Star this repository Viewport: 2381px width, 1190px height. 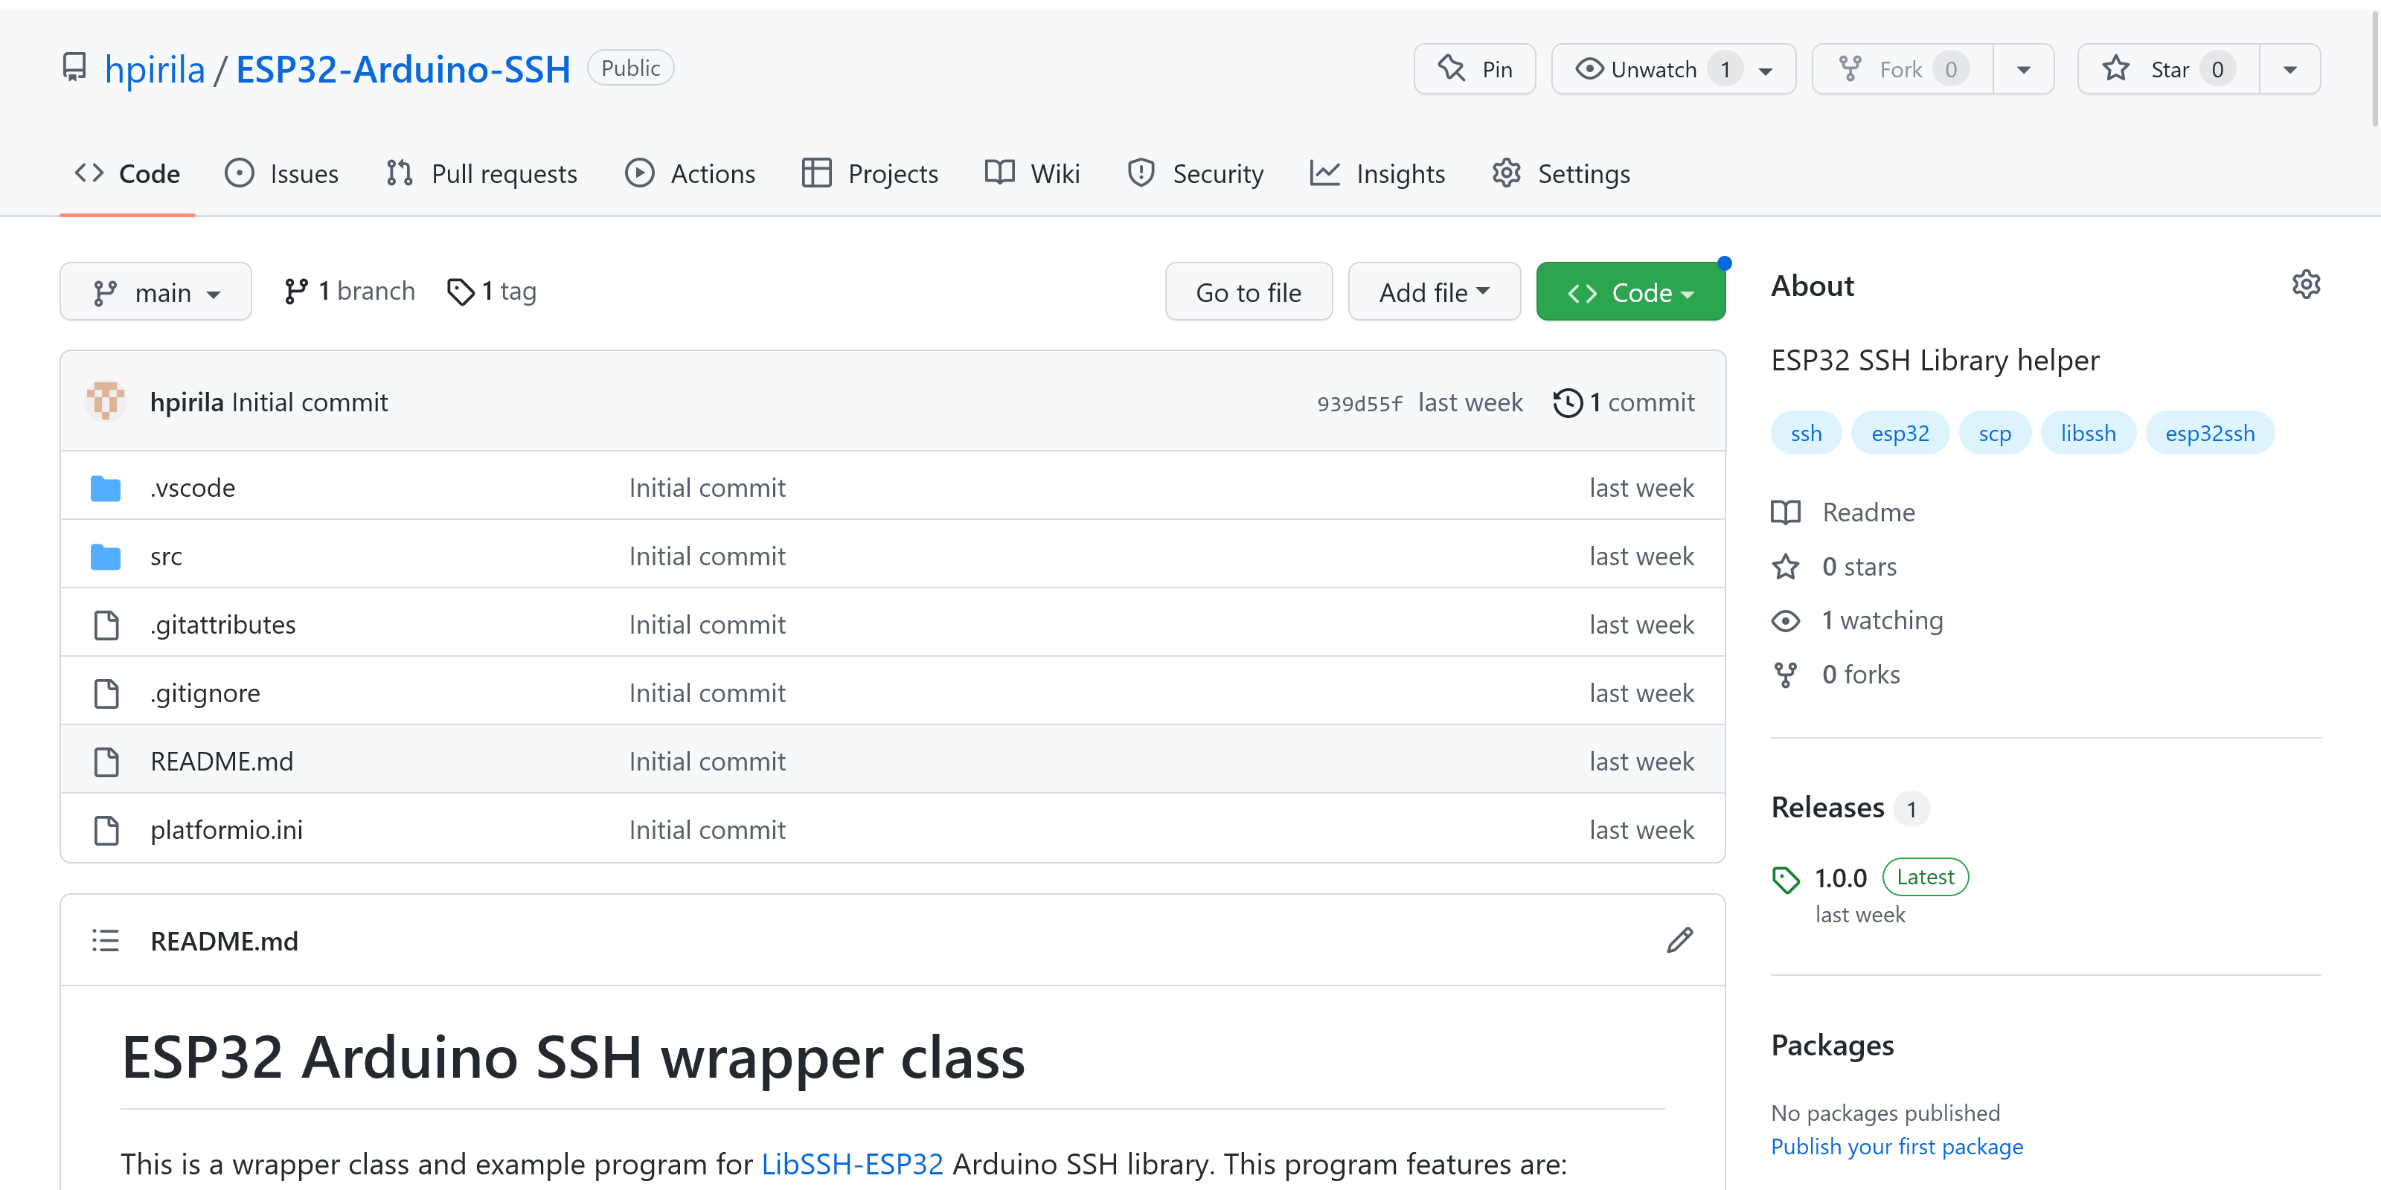[2168, 69]
